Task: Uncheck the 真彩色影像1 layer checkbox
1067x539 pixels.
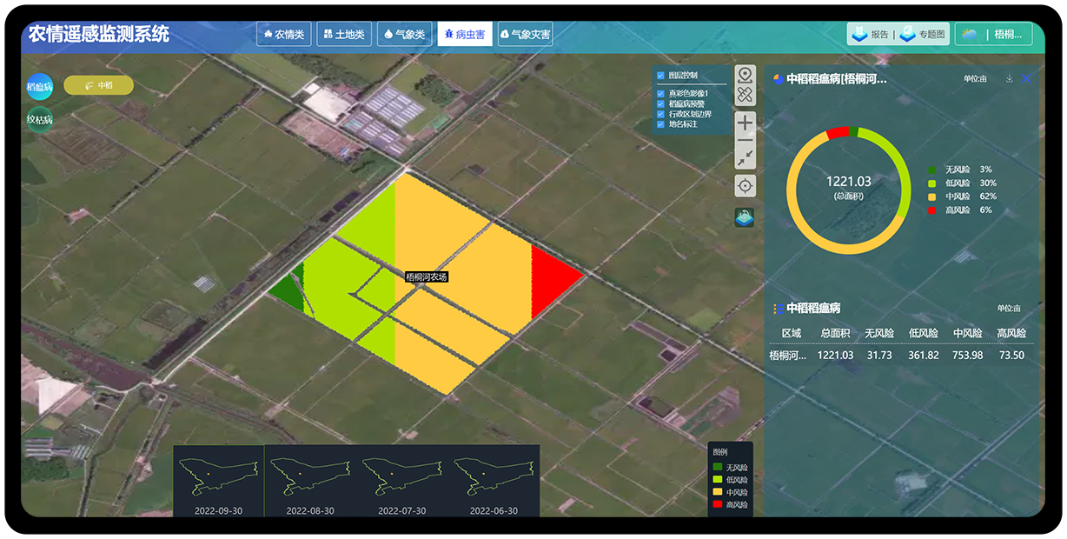Action: (661, 93)
